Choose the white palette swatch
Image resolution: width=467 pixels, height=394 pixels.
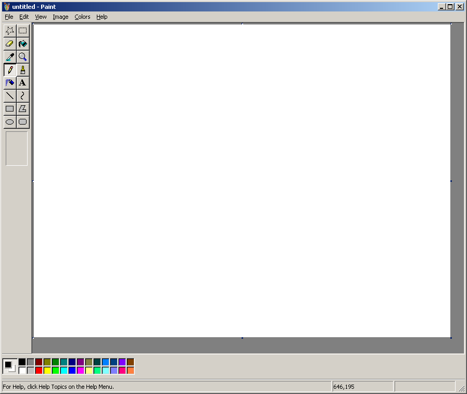point(22,371)
